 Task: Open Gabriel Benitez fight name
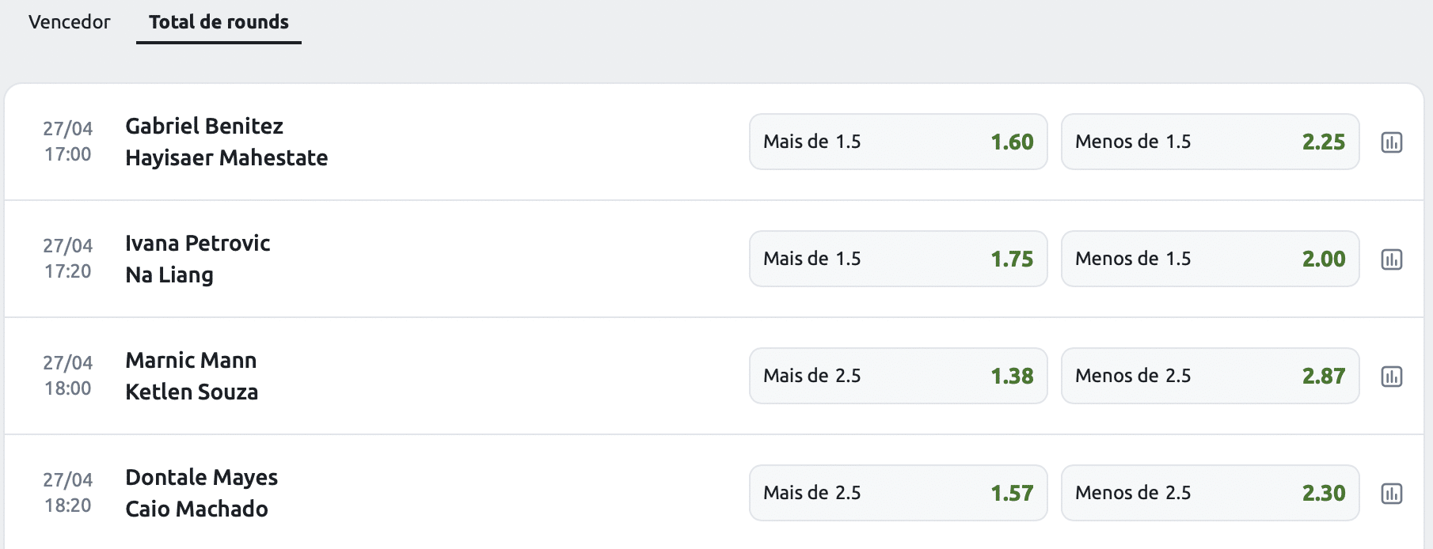pyautogui.click(x=204, y=126)
